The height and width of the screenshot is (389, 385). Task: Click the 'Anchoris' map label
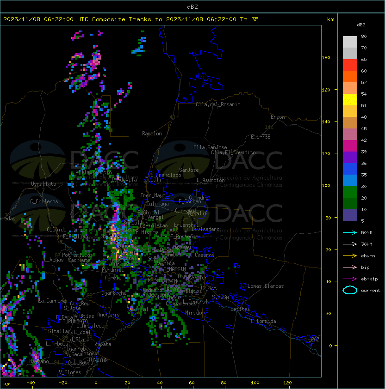pos(108,315)
